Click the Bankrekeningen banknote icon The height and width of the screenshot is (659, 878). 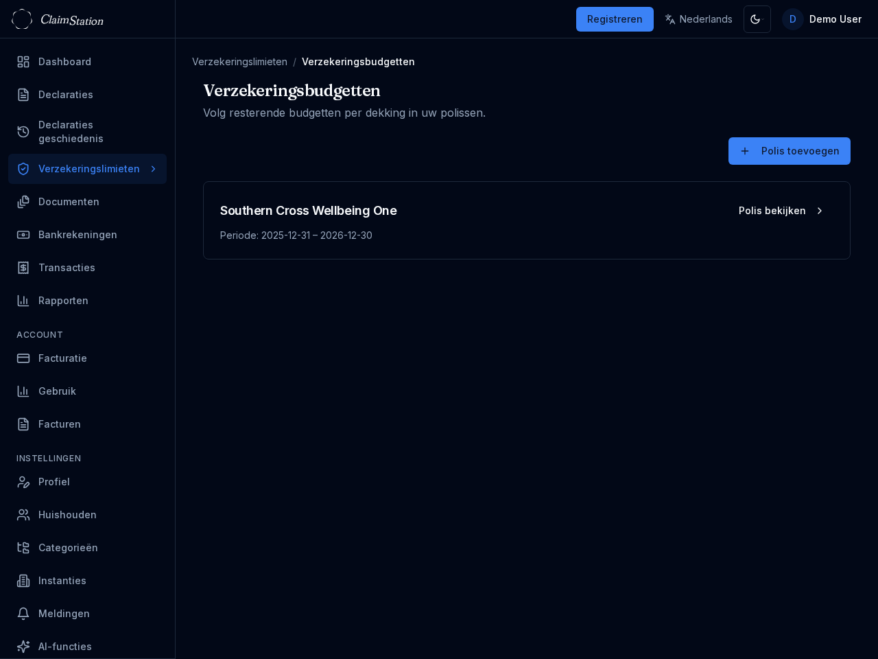point(23,235)
